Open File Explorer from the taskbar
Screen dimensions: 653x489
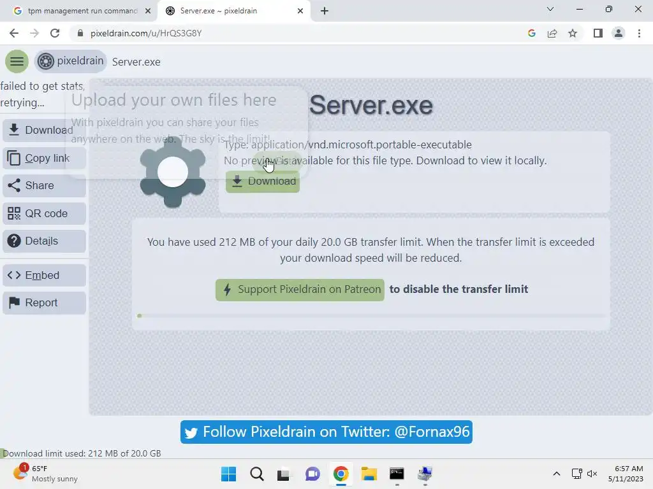(x=369, y=474)
